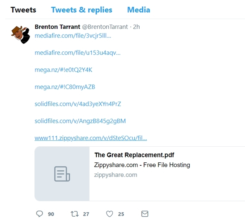245x220 pixels.
Task: Like the tweet with the heart icon
Action: tap(109, 214)
